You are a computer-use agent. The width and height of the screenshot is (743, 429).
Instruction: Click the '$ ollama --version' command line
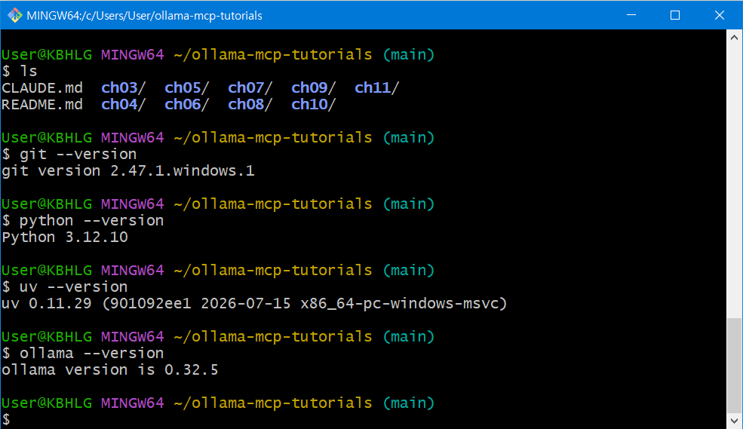click(83, 353)
